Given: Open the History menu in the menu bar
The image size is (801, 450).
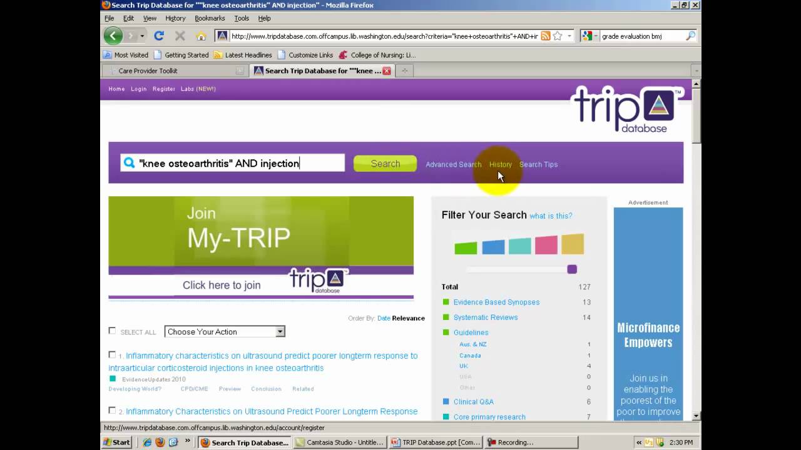Looking at the screenshot, I should [175, 18].
